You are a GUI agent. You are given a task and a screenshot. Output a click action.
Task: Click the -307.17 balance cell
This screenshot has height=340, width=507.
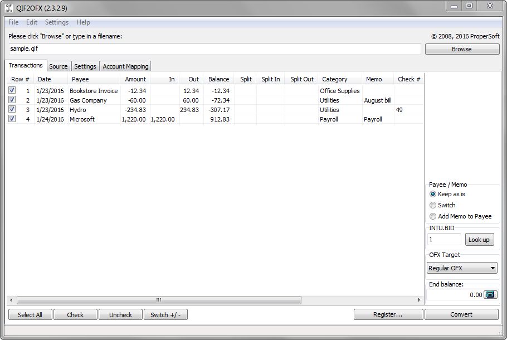(x=219, y=110)
